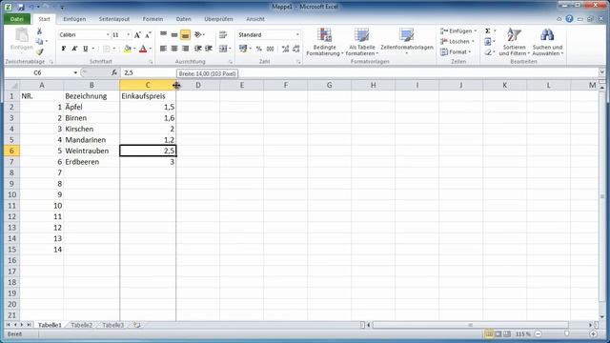Click merge and center icon
Image resolution: width=610 pixels, height=343 pixels.
point(223,49)
